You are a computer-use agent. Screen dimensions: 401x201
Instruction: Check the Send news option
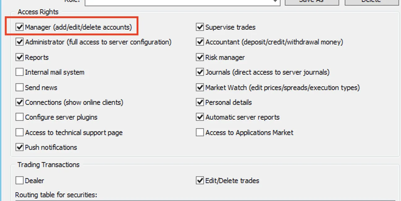20,88
